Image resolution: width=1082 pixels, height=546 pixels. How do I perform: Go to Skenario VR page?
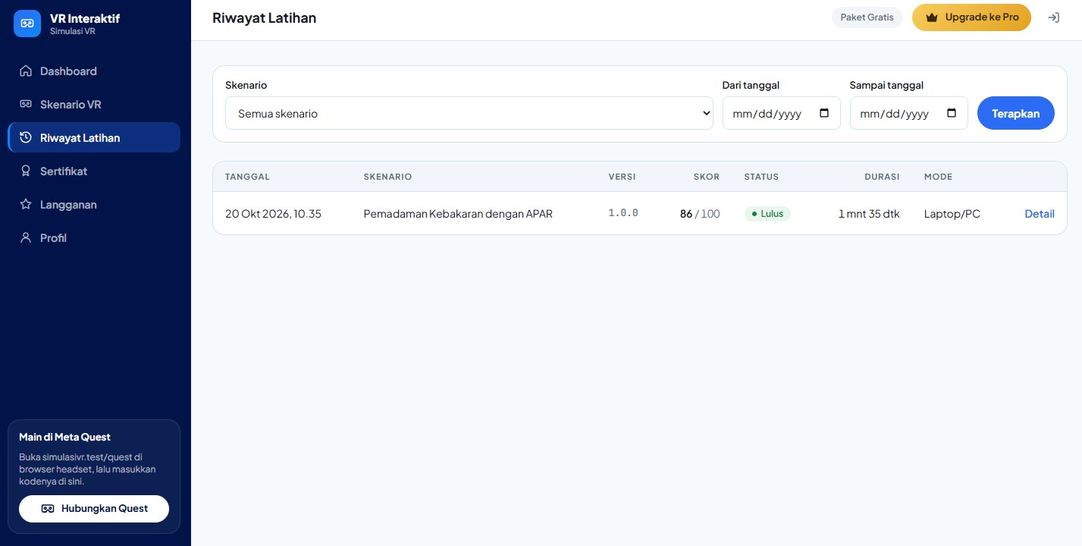point(94,105)
